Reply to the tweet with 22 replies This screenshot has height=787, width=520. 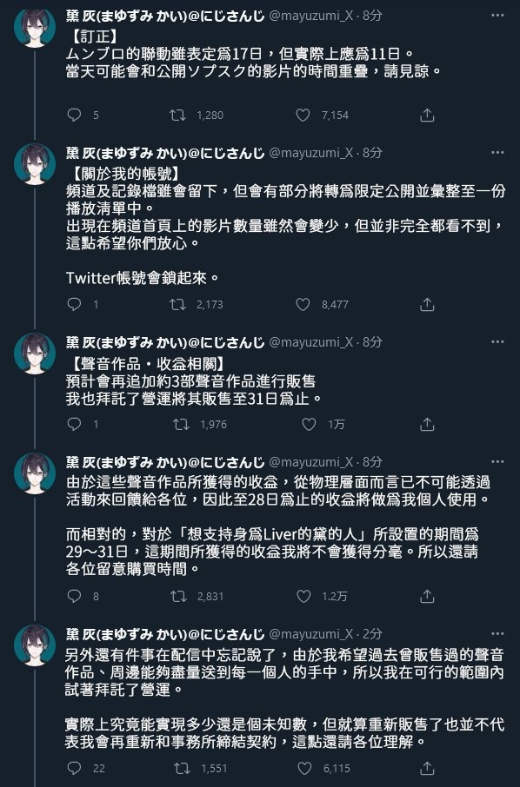coord(75,768)
